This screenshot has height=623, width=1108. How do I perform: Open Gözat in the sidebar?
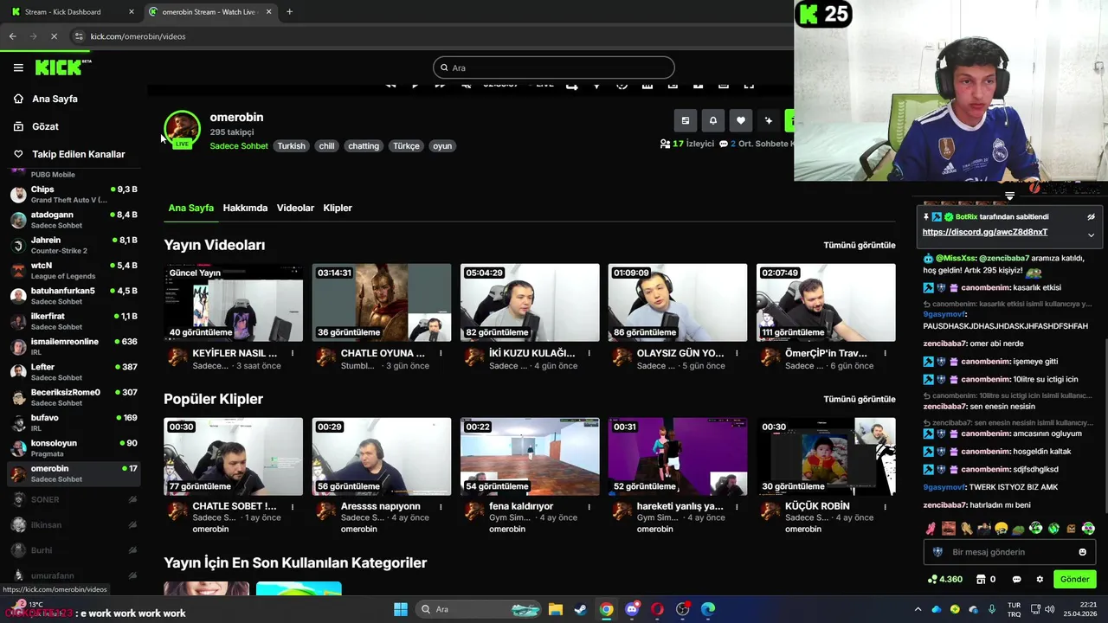pos(45,126)
